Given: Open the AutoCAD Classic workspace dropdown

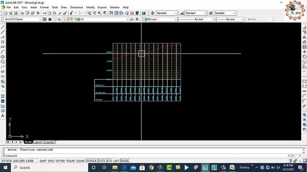Looking at the screenshot, I should coord(23,19).
